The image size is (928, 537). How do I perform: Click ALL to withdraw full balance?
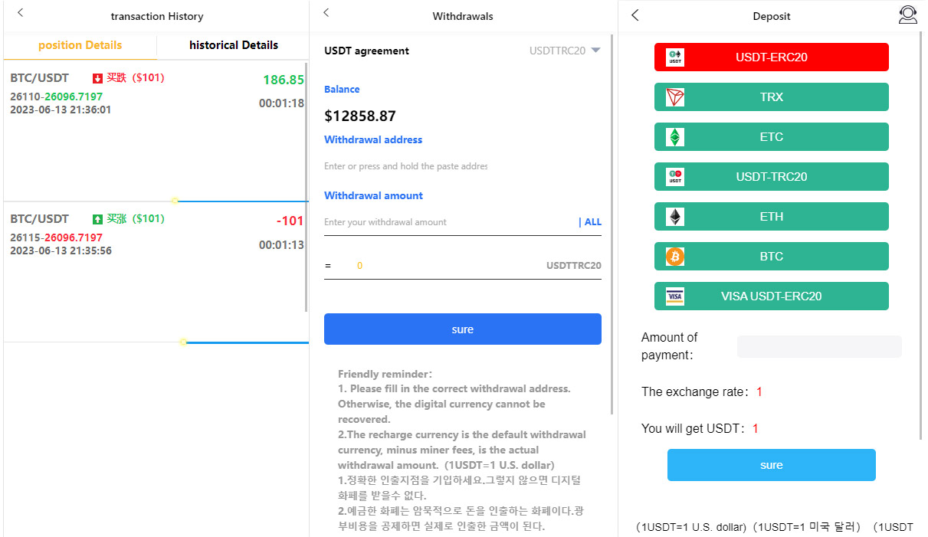[x=592, y=222]
